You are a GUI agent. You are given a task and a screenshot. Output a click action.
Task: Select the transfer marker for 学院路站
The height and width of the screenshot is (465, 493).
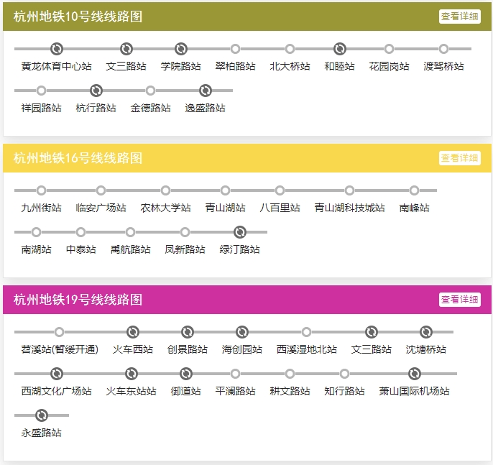click(181, 49)
